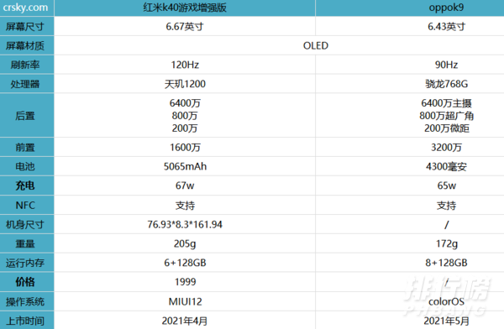Viewport: 504px width, 329px height.
Task: Select the 6400万 line in 红米 column
Action: (185, 103)
